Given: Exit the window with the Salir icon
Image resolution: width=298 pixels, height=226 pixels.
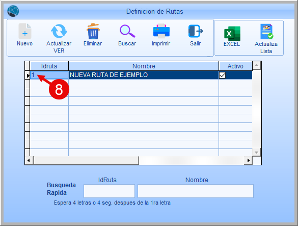Looking at the screenshot, I should pyautogui.click(x=196, y=31).
